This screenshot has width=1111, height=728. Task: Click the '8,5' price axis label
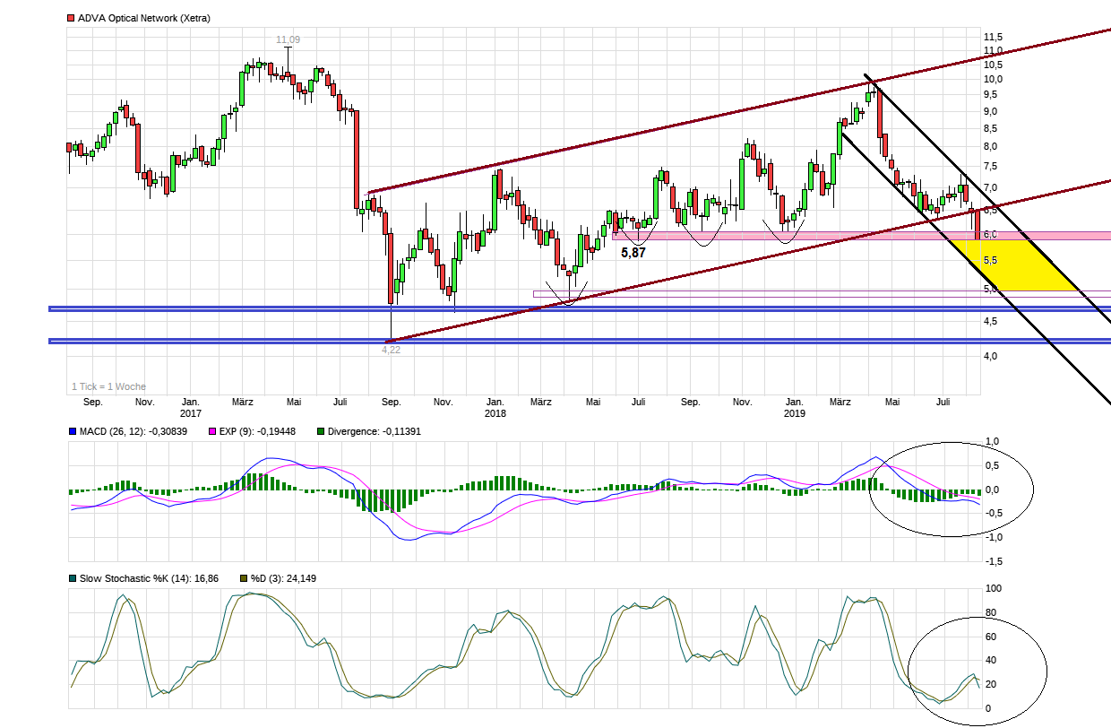tap(993, 128)
